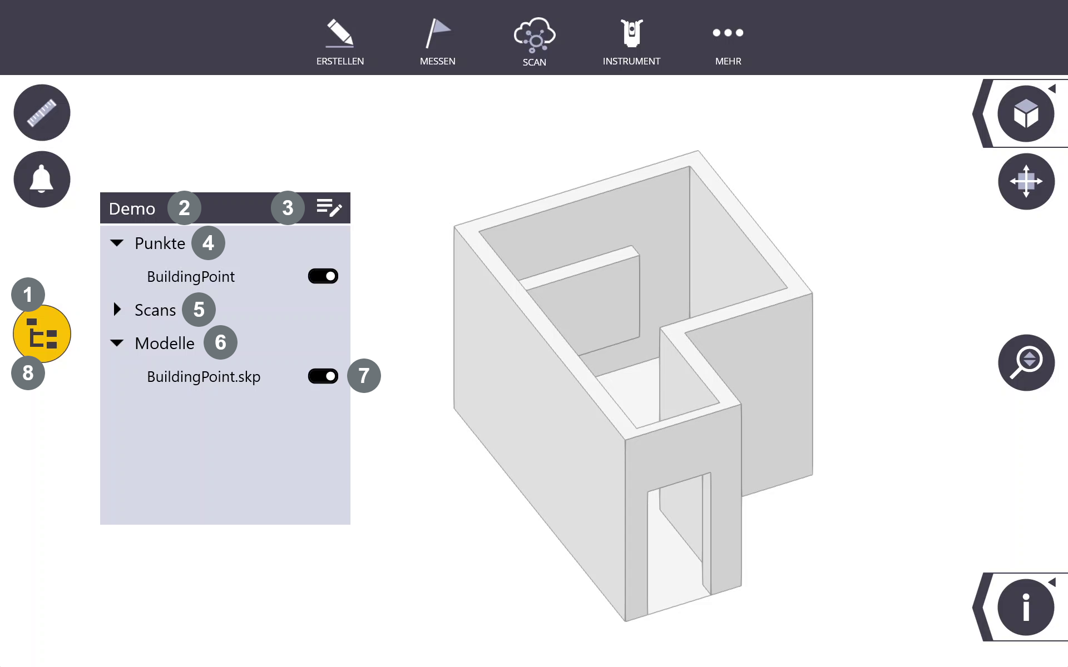Open the Mehr menu
The image size is (1068, 667).
point(728,42)
